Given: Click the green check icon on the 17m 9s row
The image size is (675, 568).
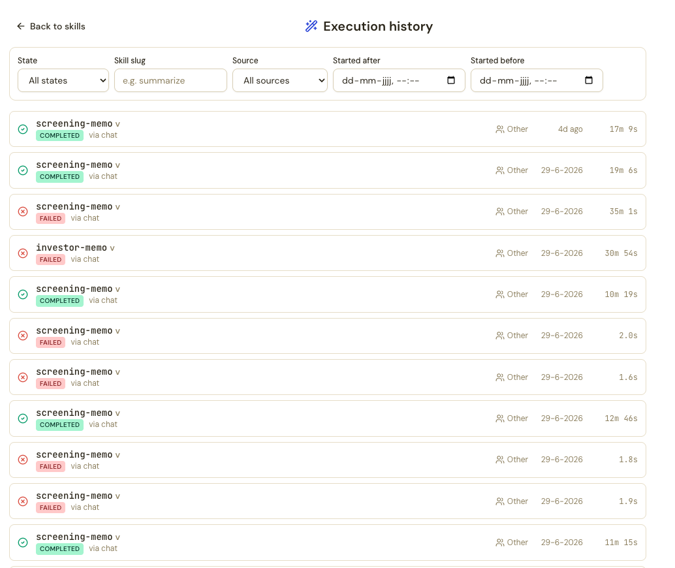Looking at the screenshot, I should click(23, 129).
